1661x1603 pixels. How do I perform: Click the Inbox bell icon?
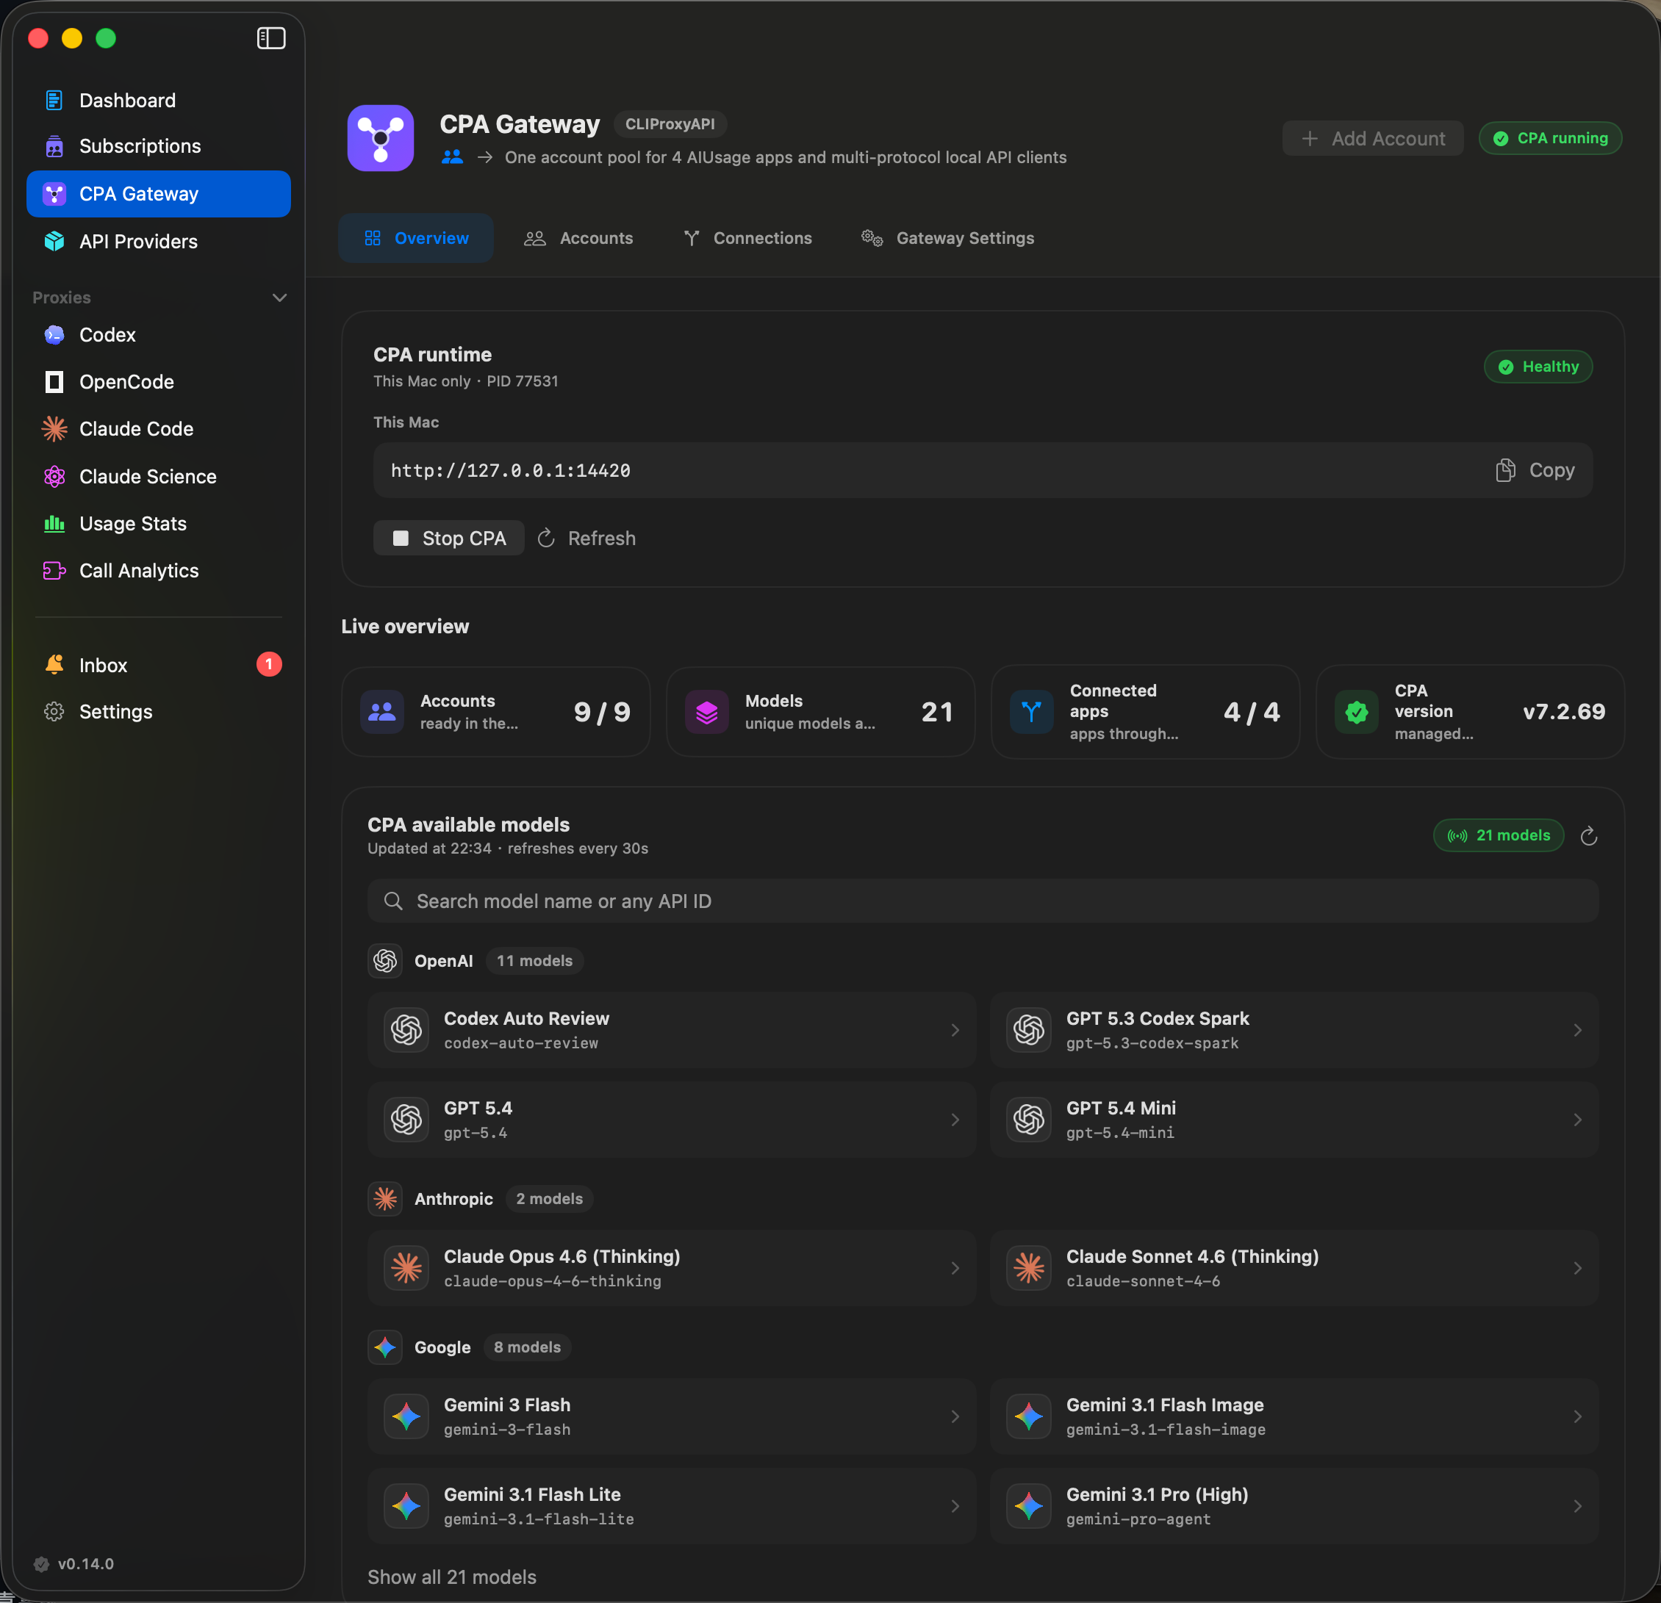tap(54, 664)
